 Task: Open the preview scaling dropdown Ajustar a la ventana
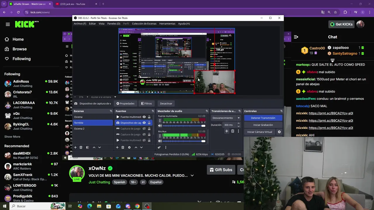[104, 97]
